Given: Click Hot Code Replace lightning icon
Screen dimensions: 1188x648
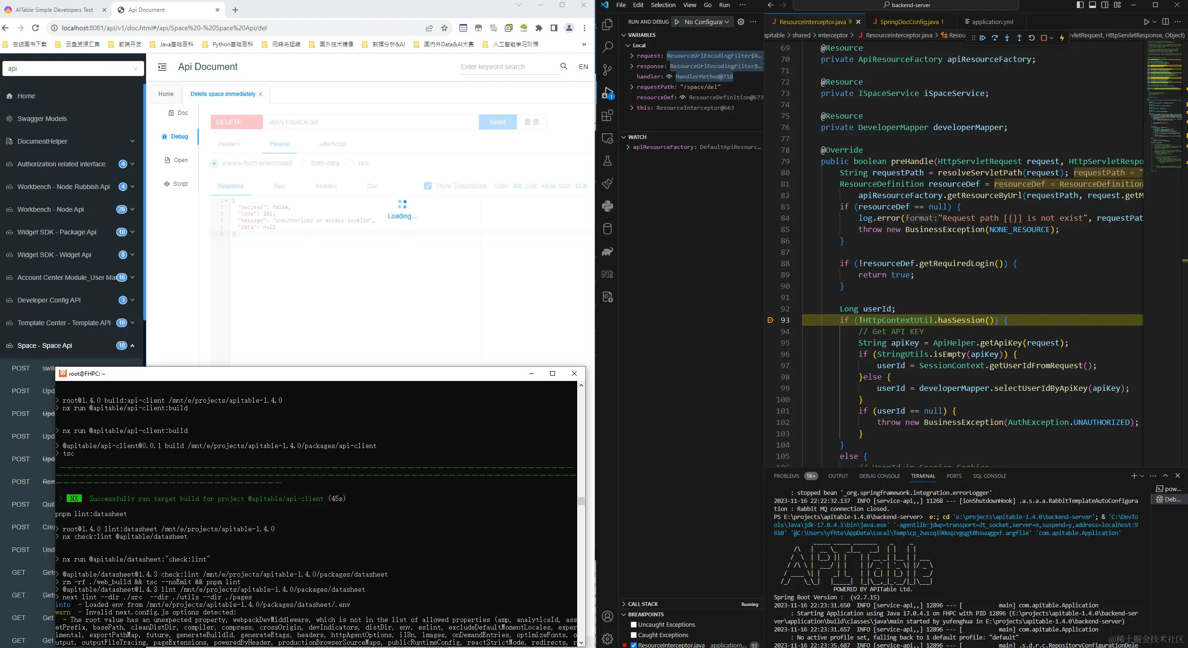Looking at the screenshot, I should tap(1062, 38).
